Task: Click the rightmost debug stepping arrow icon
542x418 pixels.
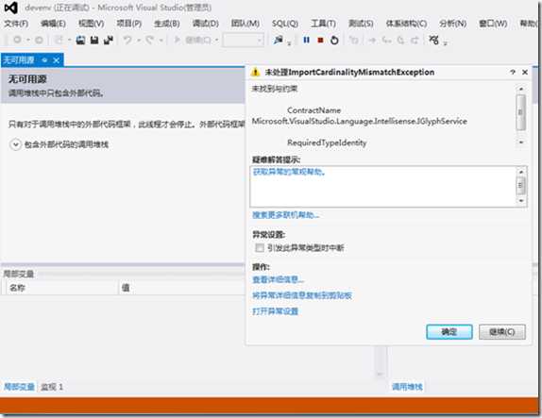Action: pyautogui.click(x=415, y=40)
